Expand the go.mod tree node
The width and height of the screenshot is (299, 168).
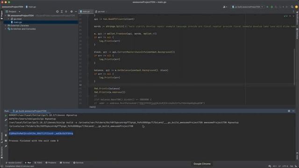tap(8, 19)
